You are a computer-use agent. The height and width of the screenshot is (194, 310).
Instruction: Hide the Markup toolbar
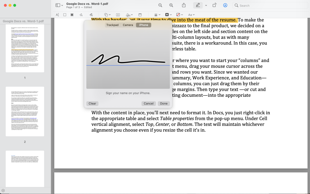pyautogui.click(x=225, y=5)
